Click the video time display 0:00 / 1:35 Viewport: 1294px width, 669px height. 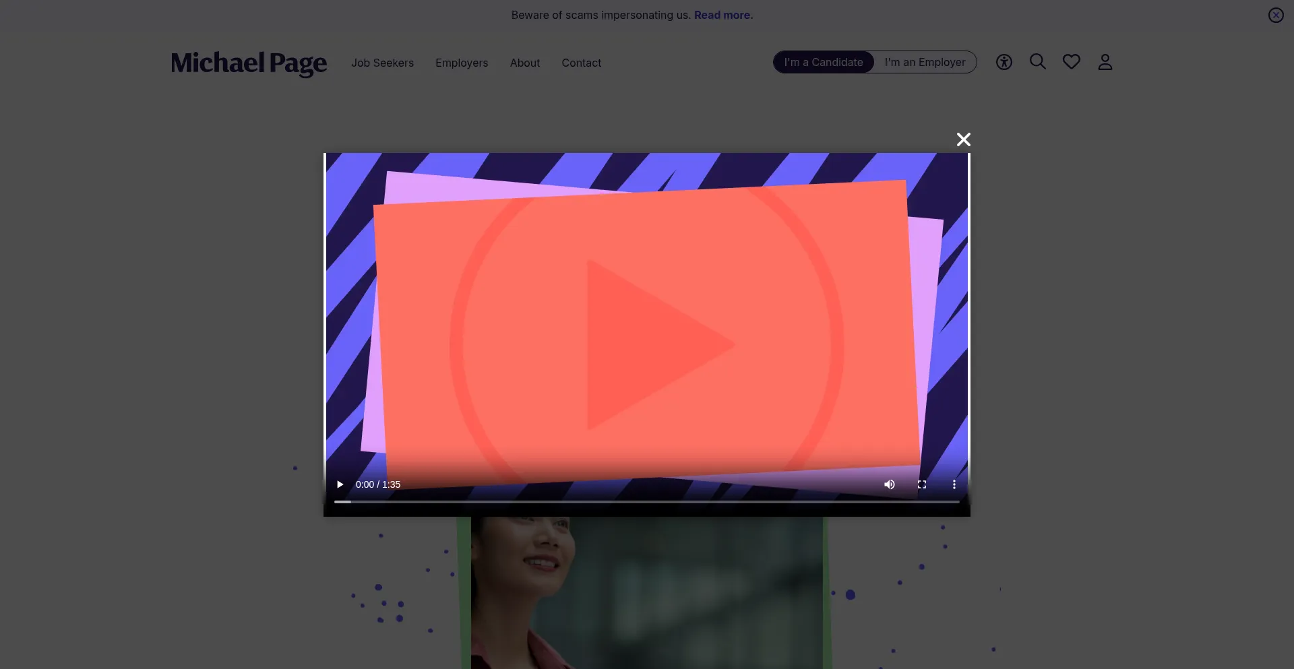(x=378, y=484)
